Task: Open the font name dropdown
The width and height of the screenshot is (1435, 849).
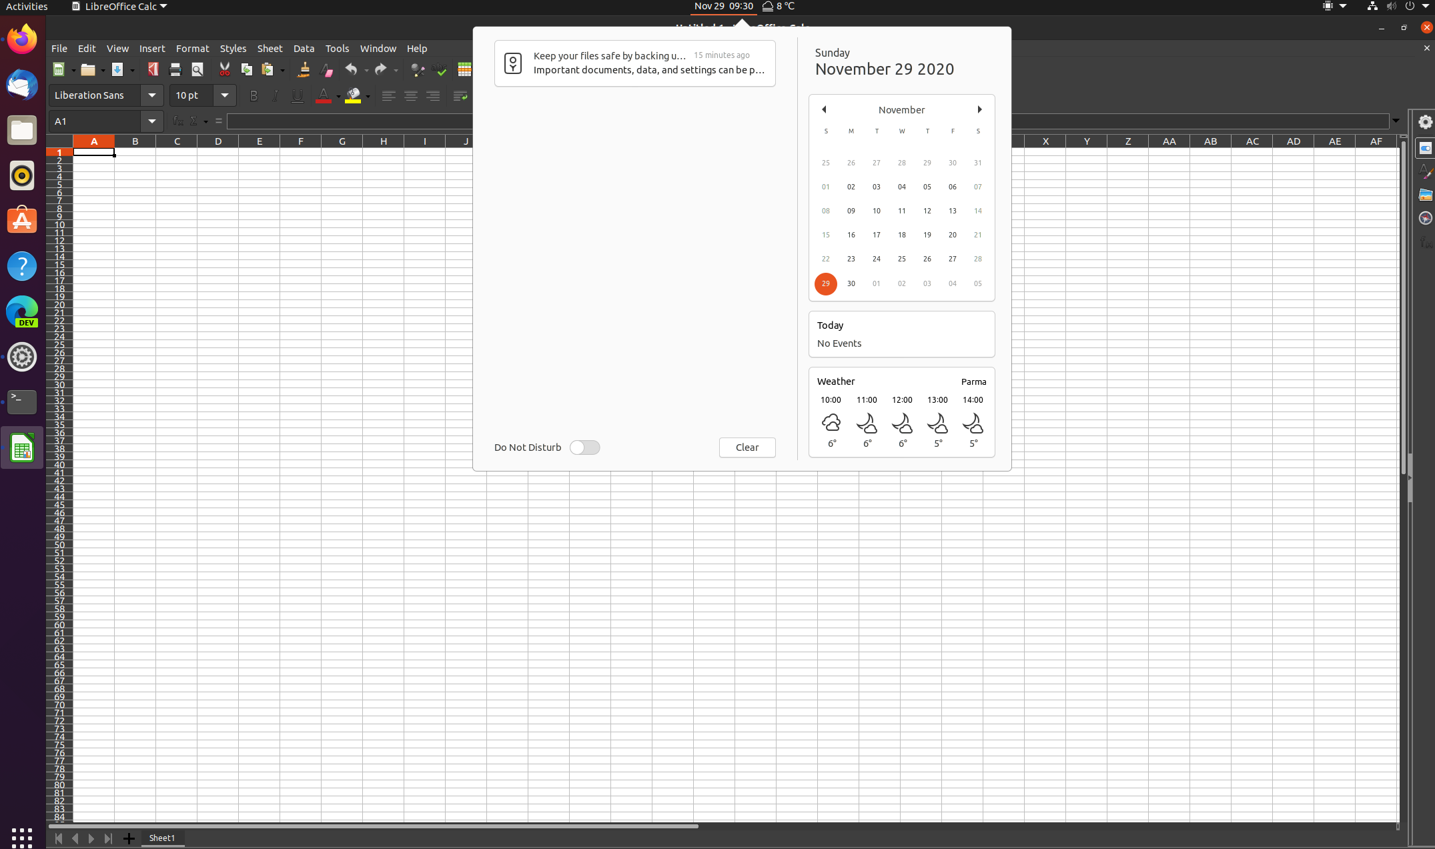Action: click(152, 95)
